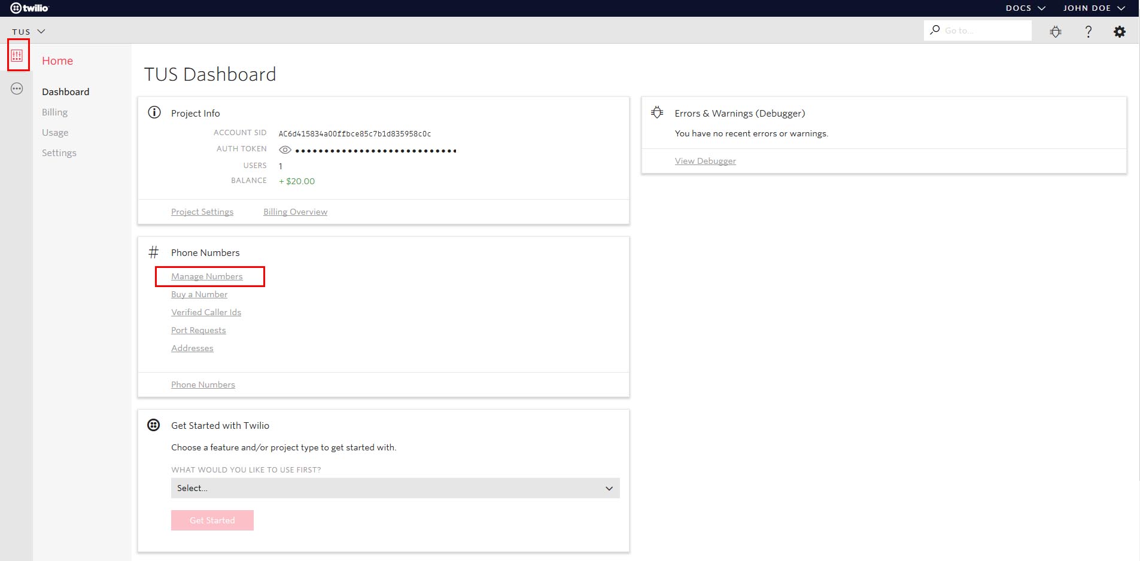The image size is (1140, 561).
Task: Click the Get Started with Twilio heading
Action: point(220,425)
